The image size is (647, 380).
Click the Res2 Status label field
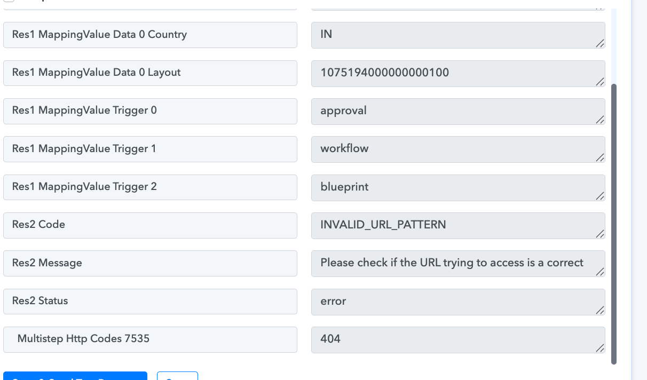click(150, 301)
